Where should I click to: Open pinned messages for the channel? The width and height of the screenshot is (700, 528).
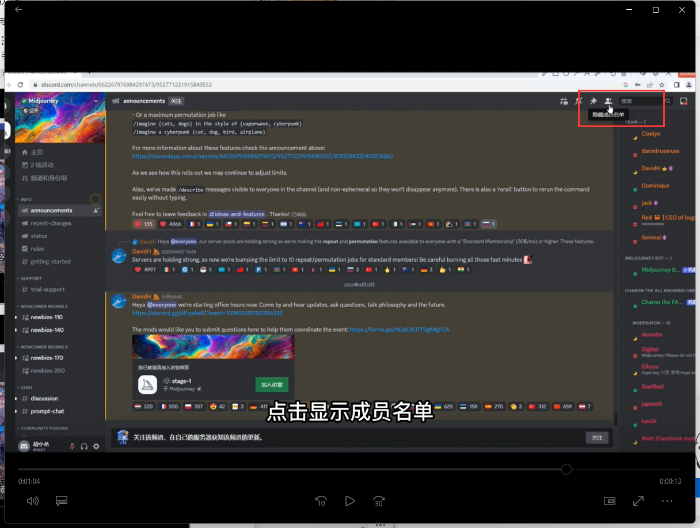(x=593, y=101)
